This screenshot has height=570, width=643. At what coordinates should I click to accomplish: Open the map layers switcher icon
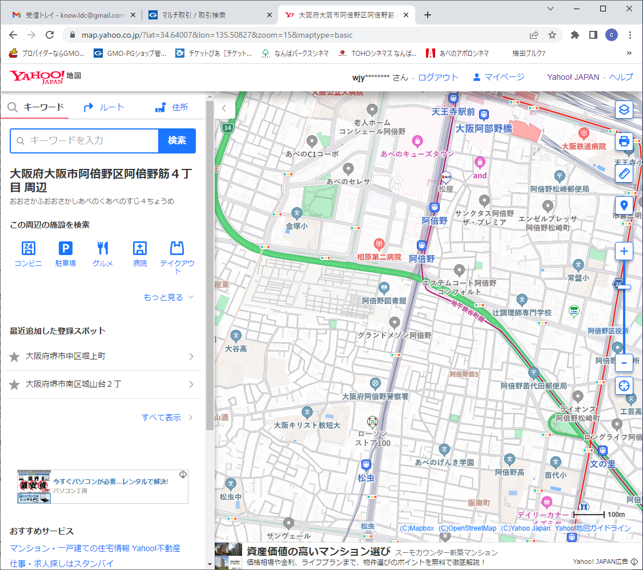pyautogui.click(x=624, y=109)
